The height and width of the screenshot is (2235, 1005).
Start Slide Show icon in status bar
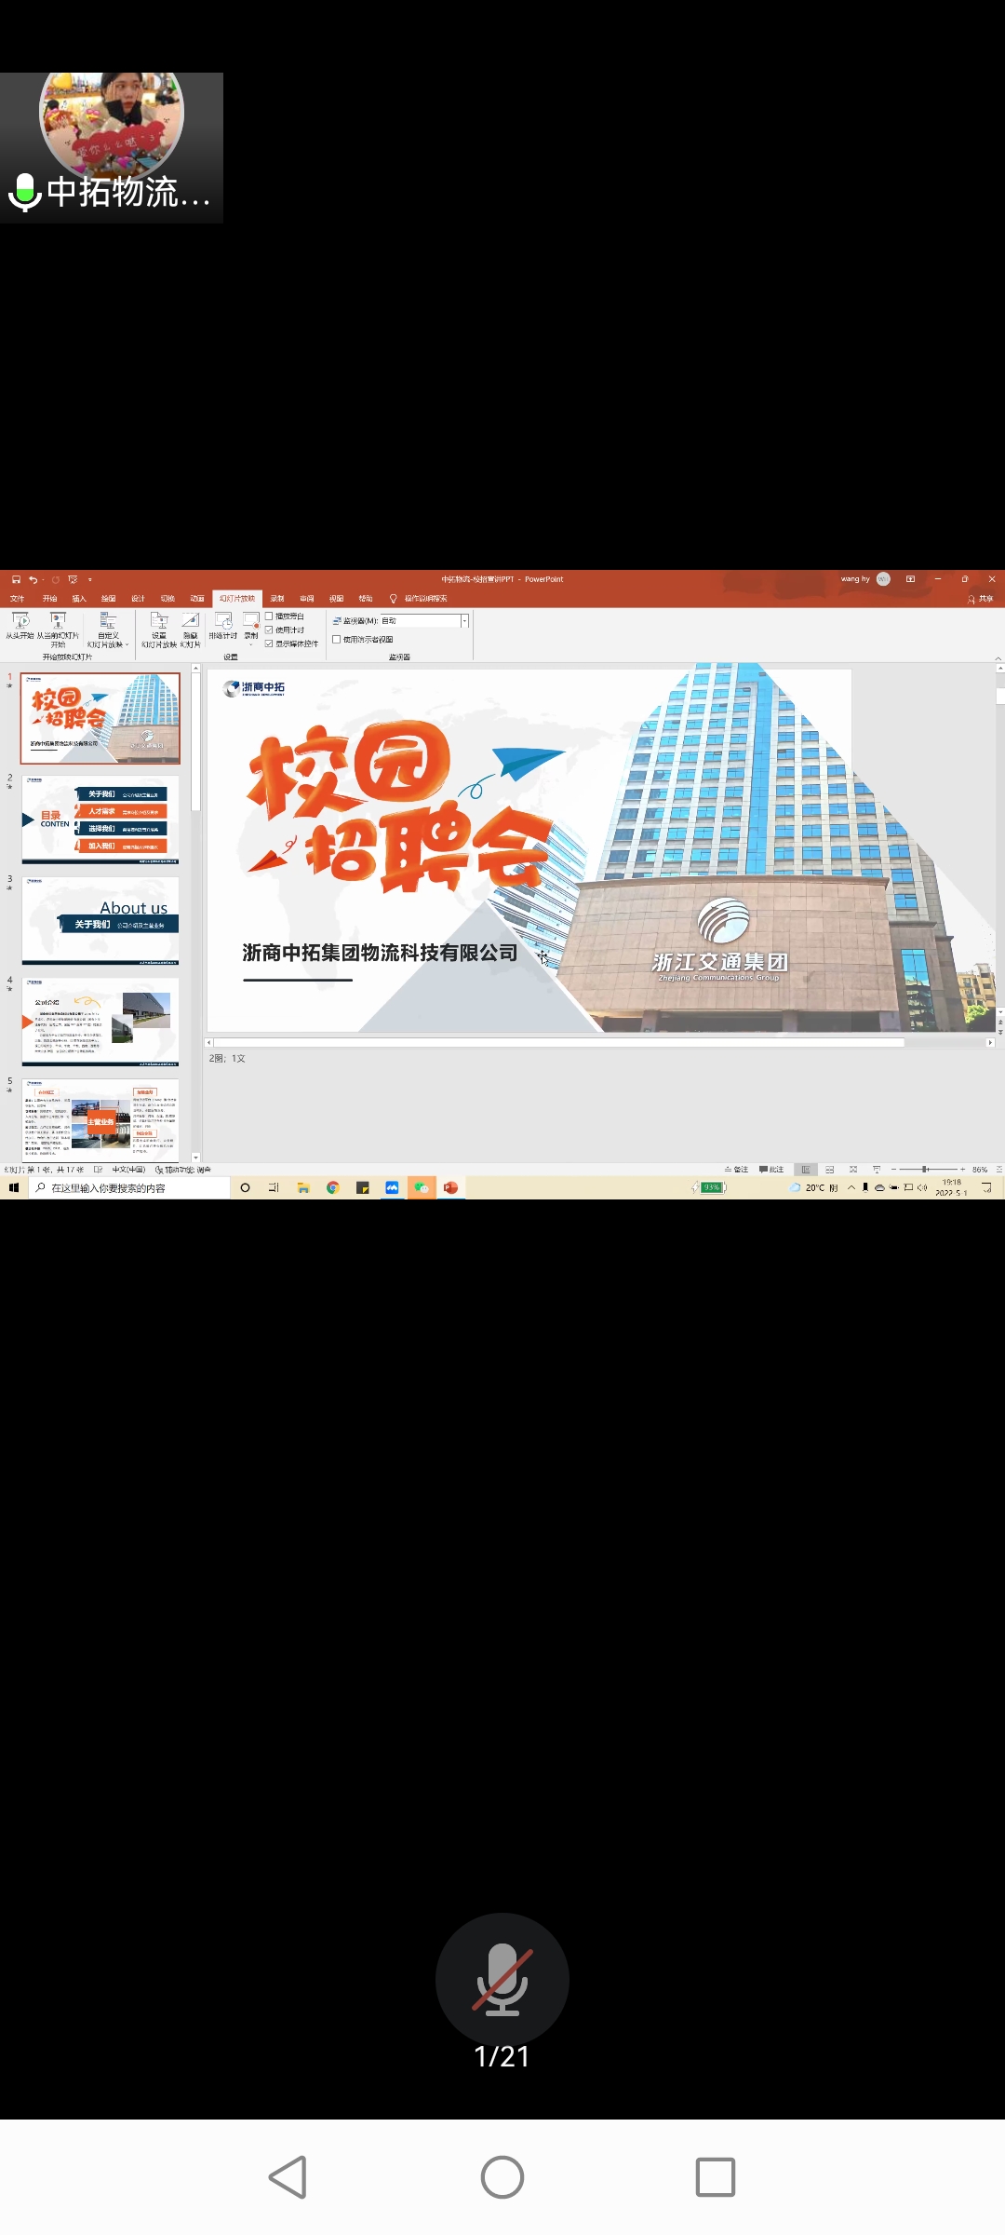pos(877,1170)
